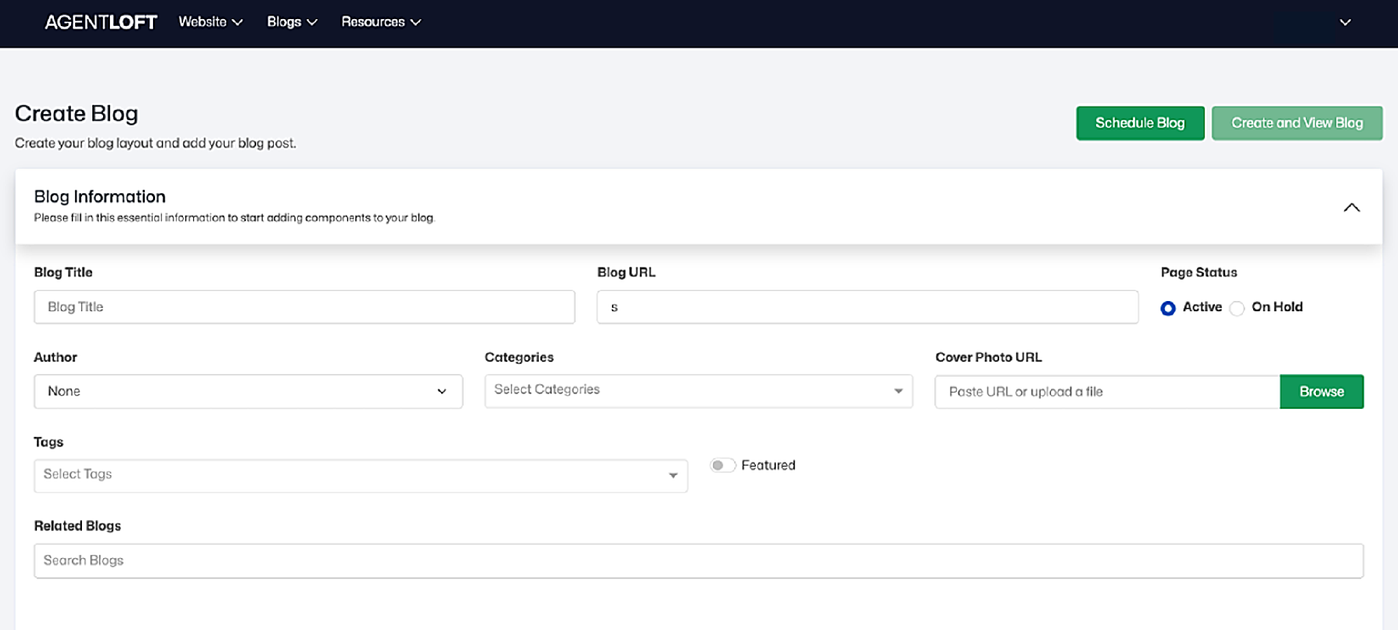Open the Select Categories dropdown
The height and width of the screenshot is (630, 1398).
699,391
